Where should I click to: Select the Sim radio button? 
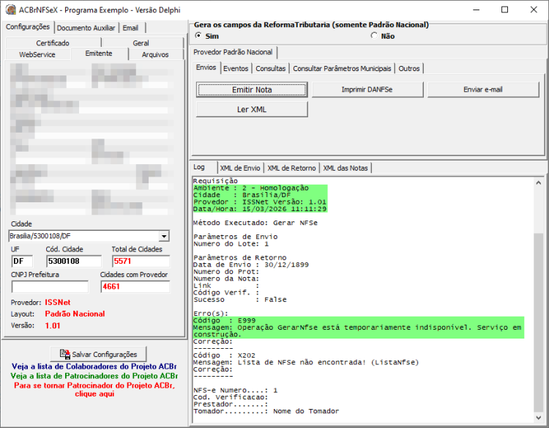[198, 36]
